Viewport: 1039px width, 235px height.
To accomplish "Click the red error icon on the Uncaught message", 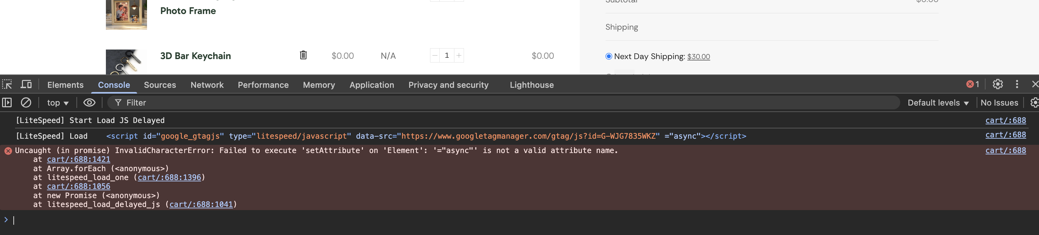I will [x=8, y=151].
